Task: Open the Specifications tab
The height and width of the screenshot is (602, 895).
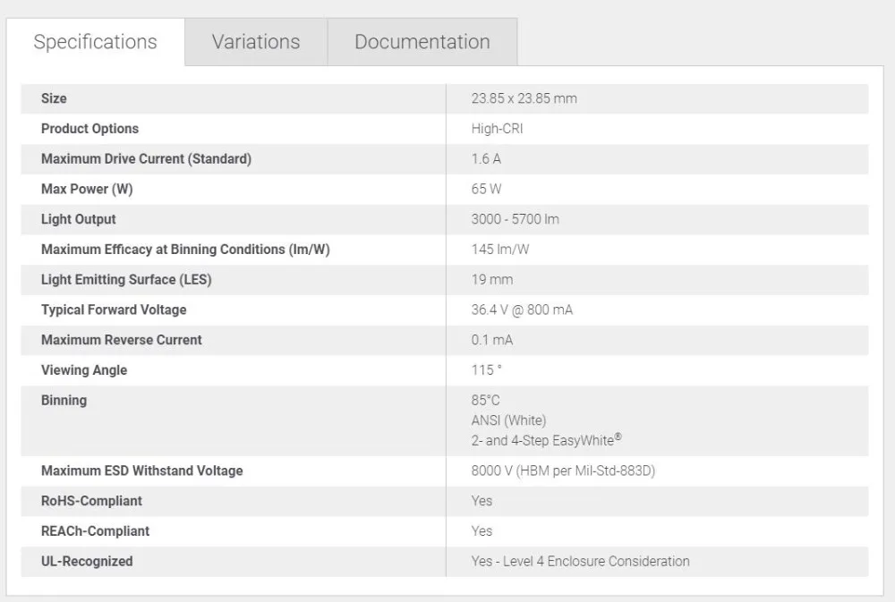Action: click(96, 42)
